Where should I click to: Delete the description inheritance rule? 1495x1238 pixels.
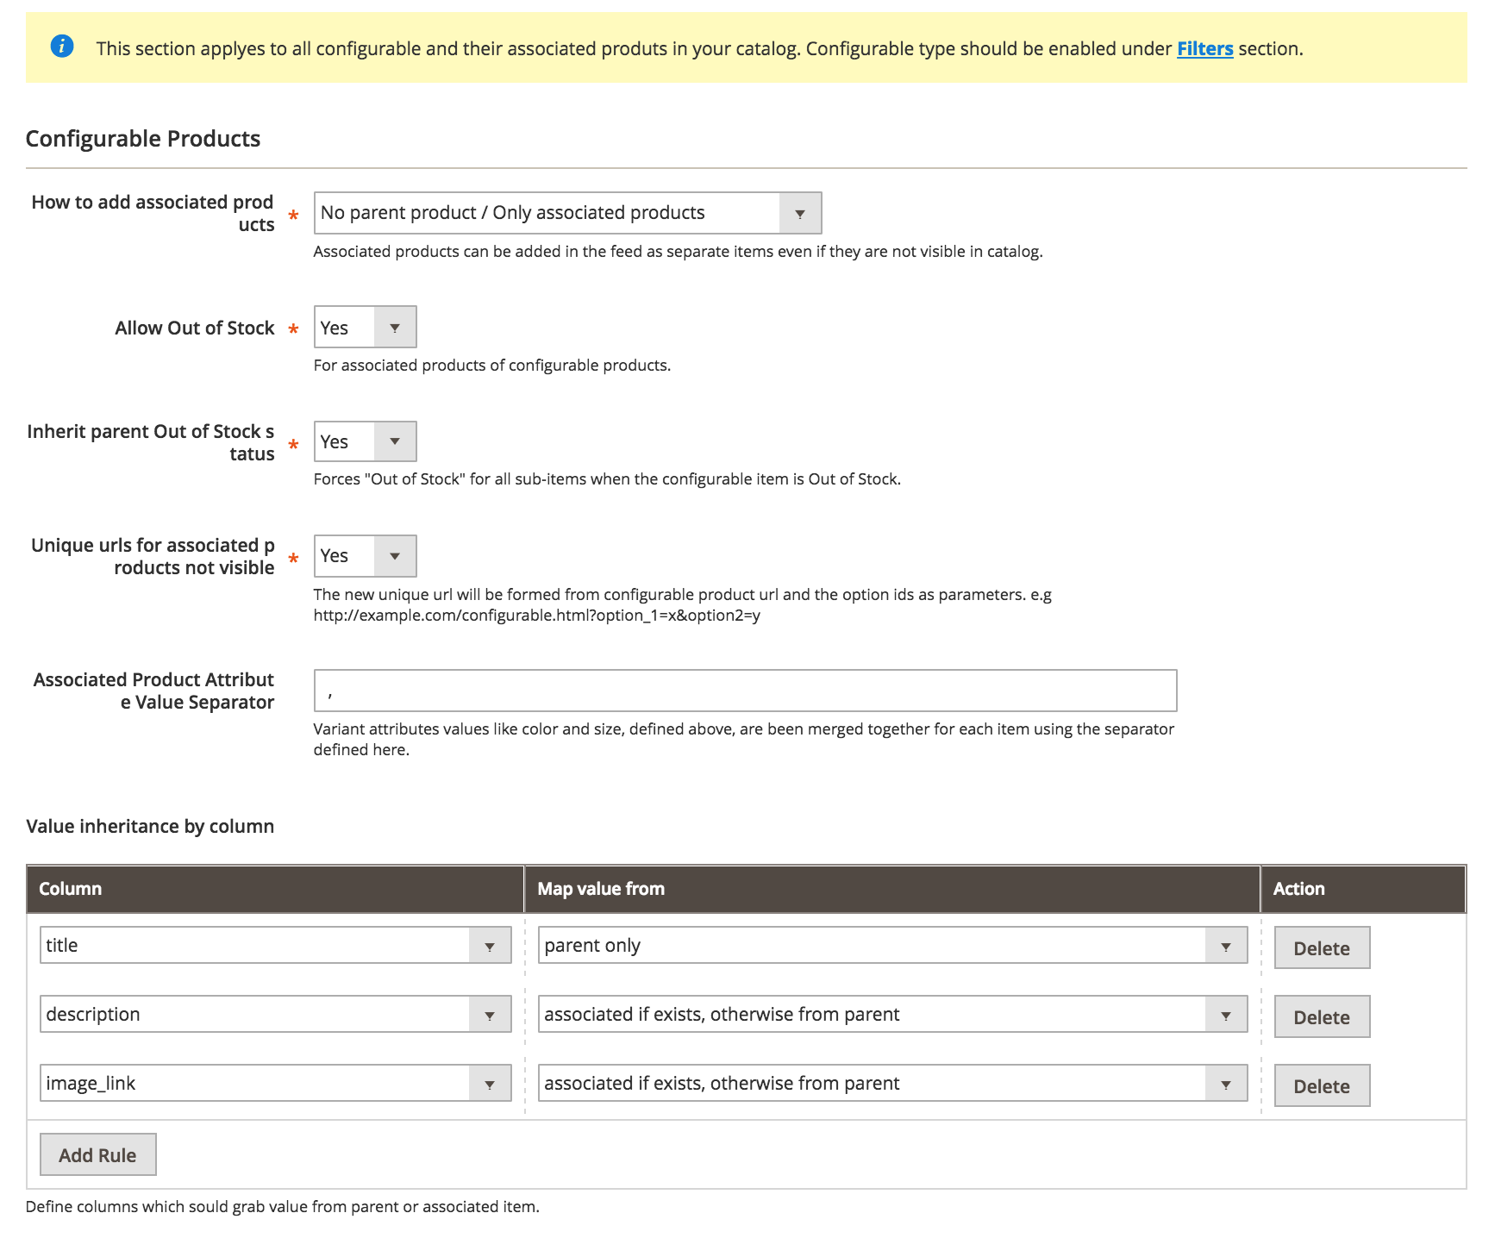(1322, 1016)
